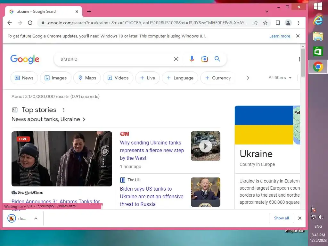Submit search with the magnifier icon
The image size is (328, 246).
217,59
